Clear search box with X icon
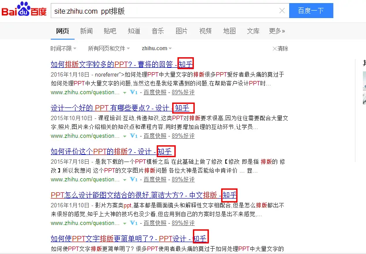The width and height of the screenshot is (366, 254). click(282, 11)
